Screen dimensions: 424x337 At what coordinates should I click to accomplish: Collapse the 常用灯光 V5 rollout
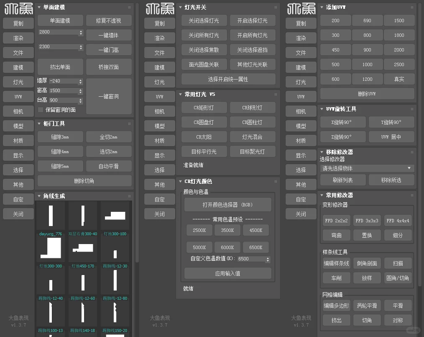[181, 94]
